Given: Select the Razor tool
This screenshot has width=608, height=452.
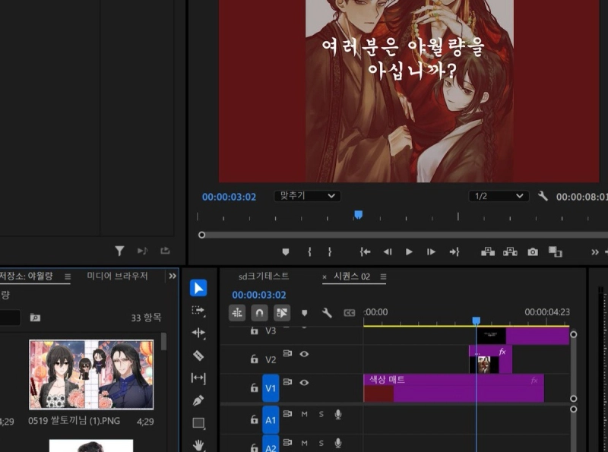Looking at the screenshot, I should coord(198,355).
